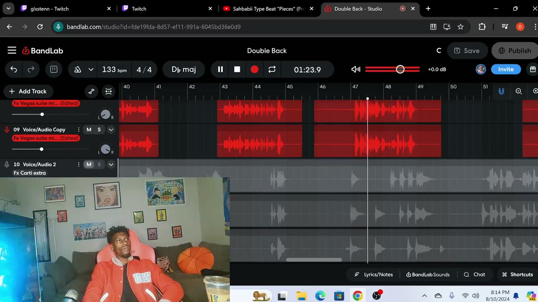The width and height of the screenshot is (538, 302).
Task: Pause playback with the pause button
Action: 220,70
